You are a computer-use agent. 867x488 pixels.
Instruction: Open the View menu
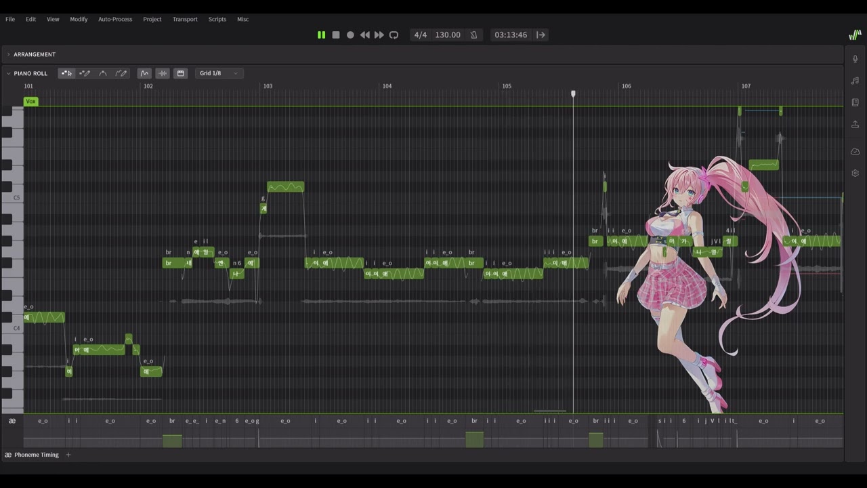53,19
